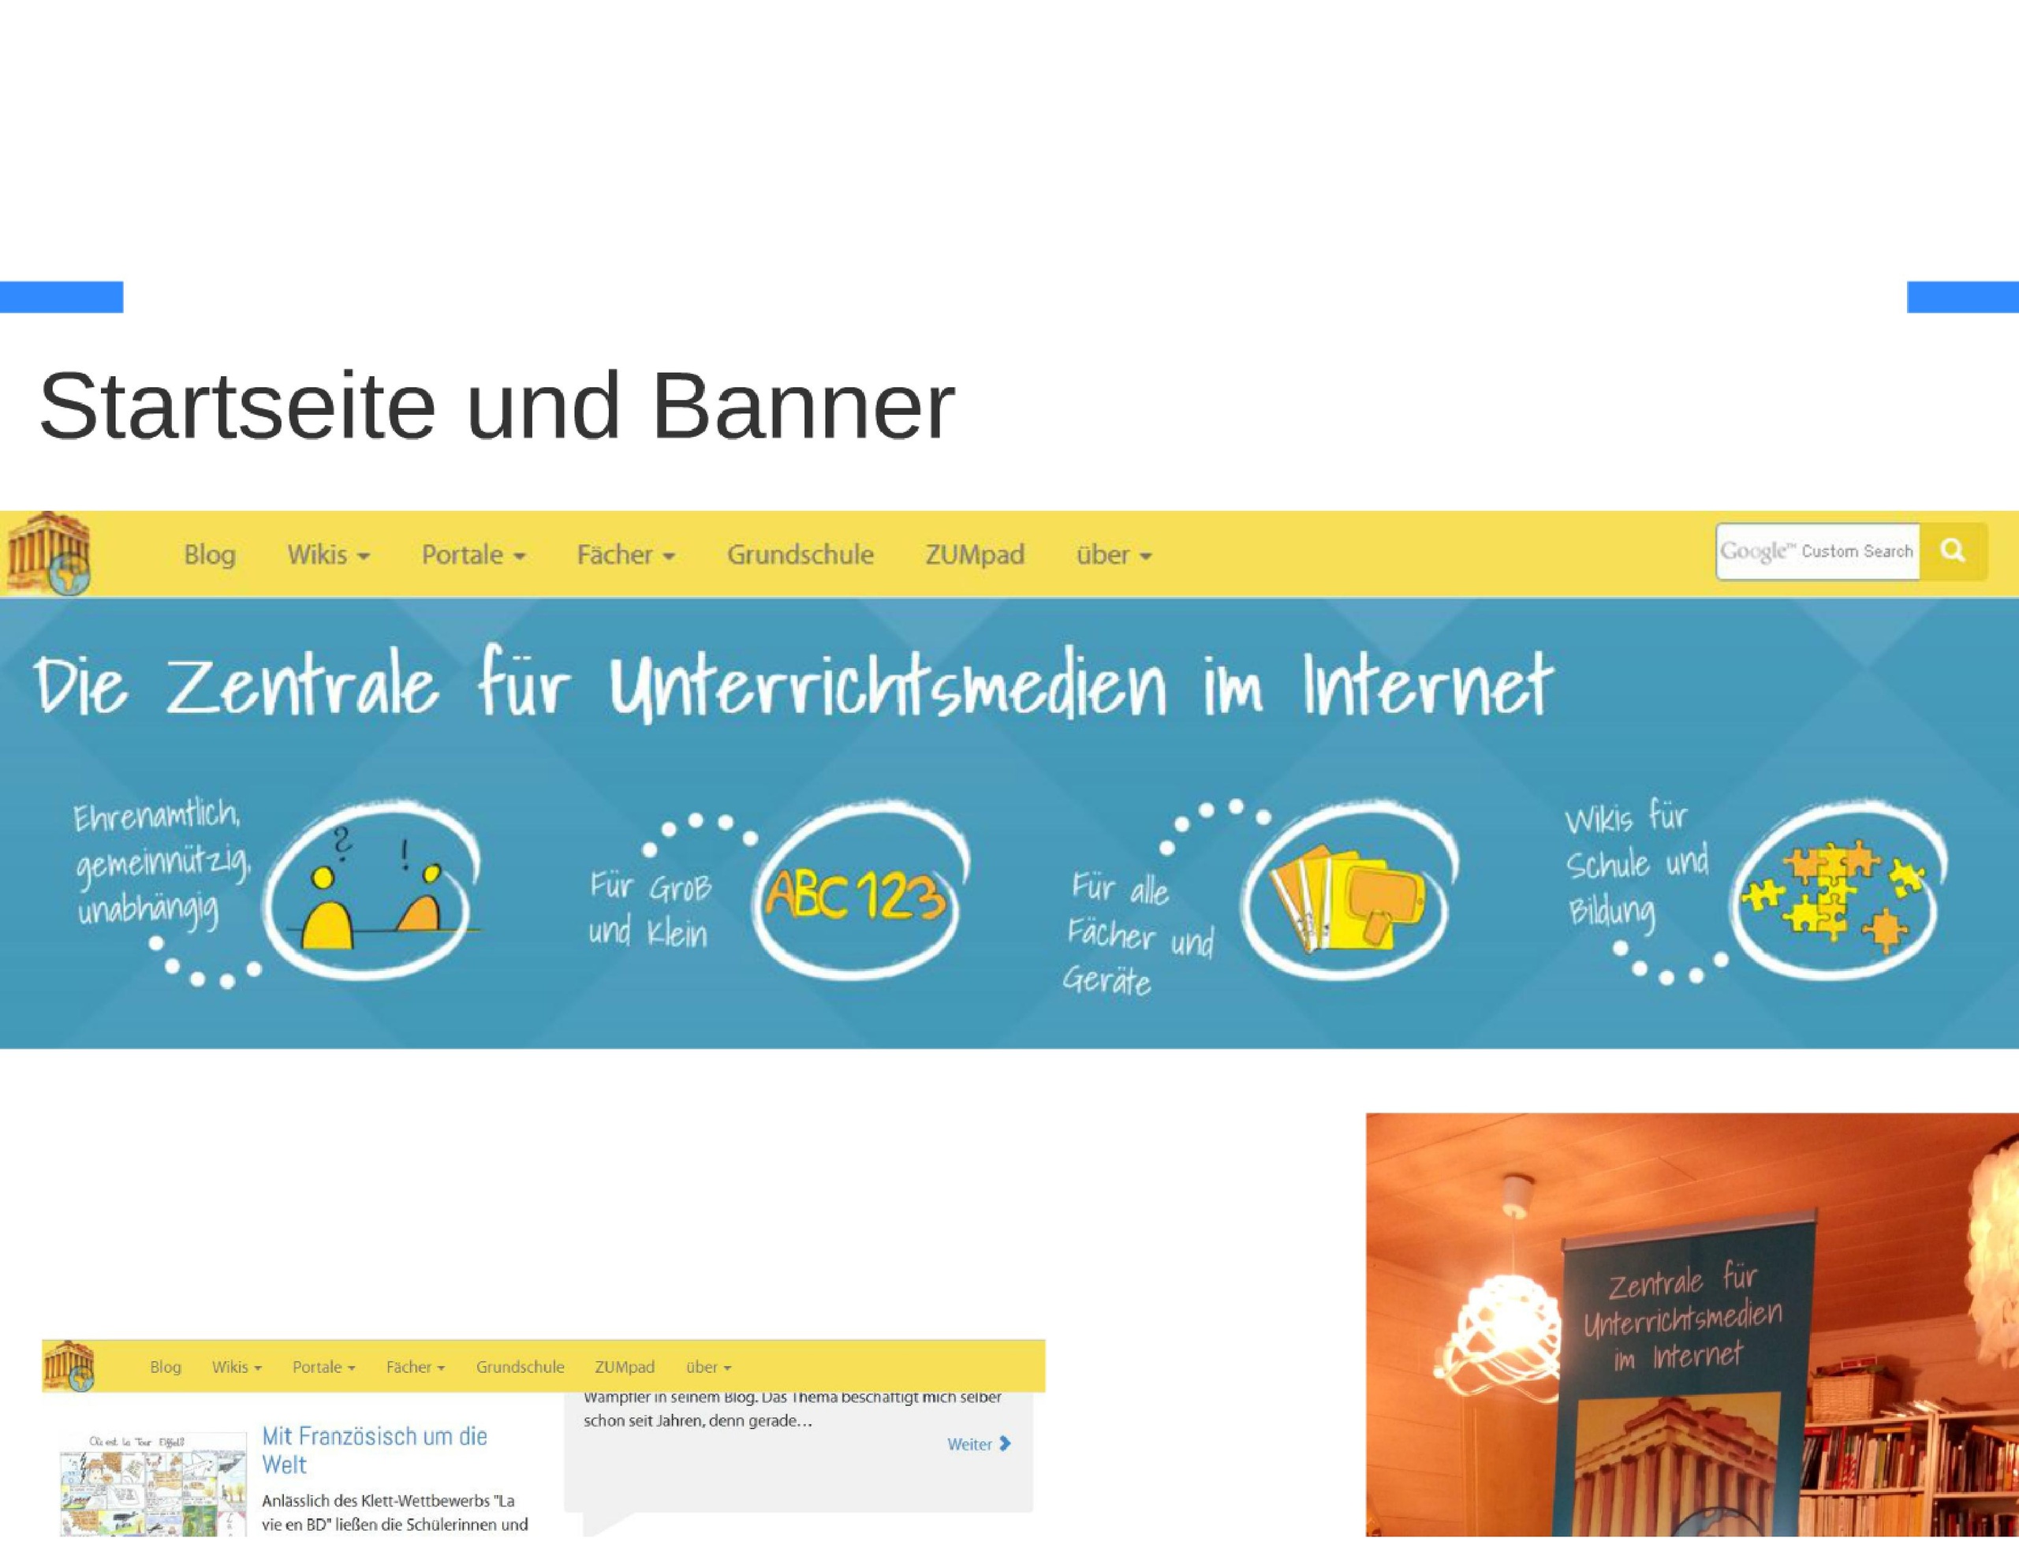Expand the Fächer dropdown in top navbar
2019x1560 pixels.
(x=626, y=554)
